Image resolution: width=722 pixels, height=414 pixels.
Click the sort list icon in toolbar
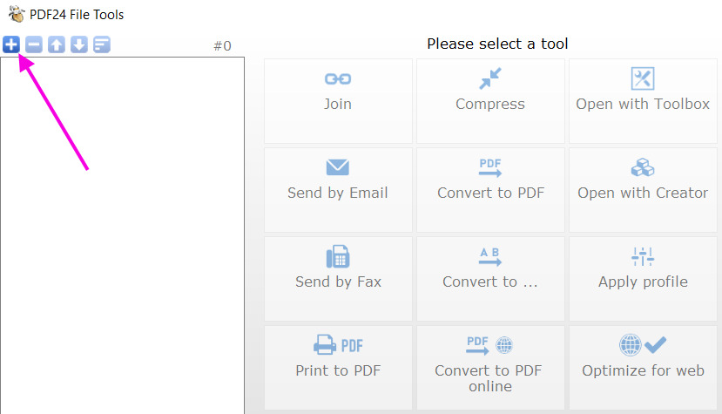coord(102,44)
